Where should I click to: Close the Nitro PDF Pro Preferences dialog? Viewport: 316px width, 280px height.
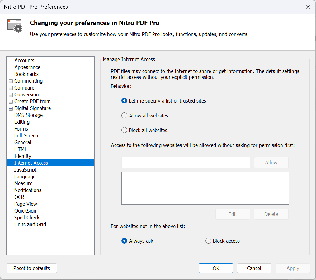[x=308, y=7]
